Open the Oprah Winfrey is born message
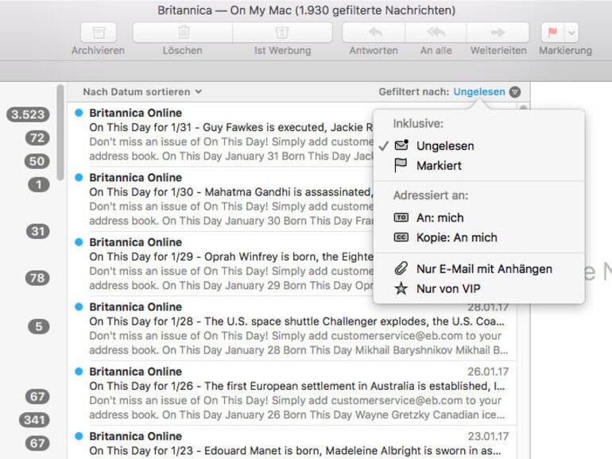 220,264
